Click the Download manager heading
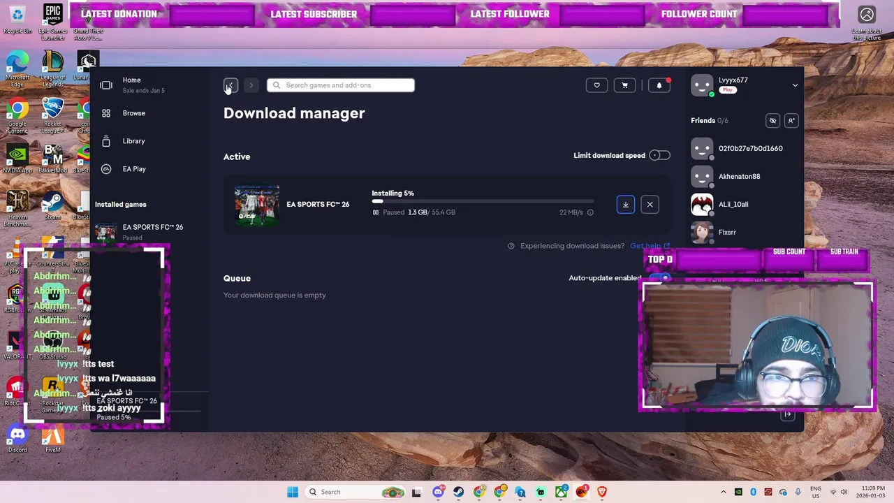The width and height of the screenshot is (894, 503). coord(294,113)
